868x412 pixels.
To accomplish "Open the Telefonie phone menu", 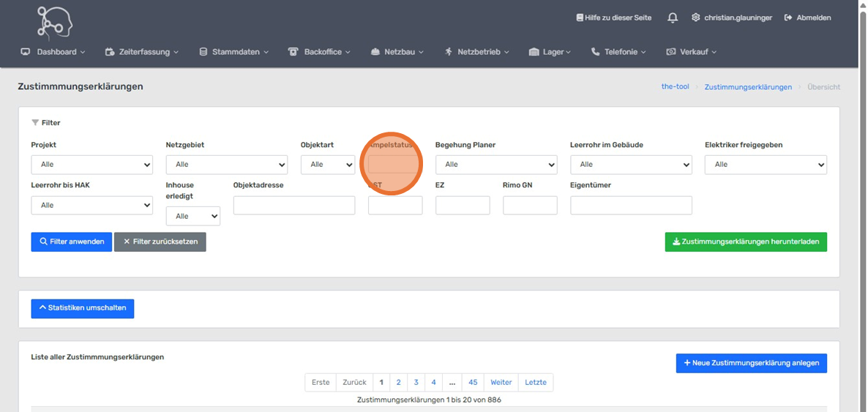I will [x=618, y=52].
